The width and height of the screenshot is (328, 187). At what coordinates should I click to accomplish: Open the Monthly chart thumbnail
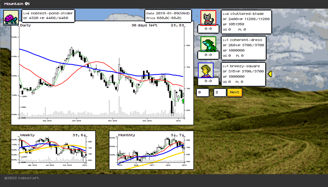tap(151, 150)
